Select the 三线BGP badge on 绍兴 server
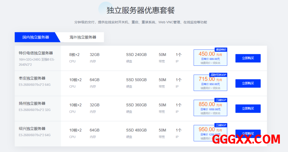 [220, 125]
